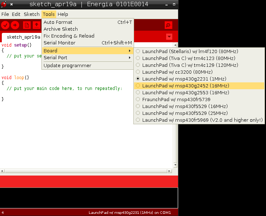Click the black console output area
The width and height of the screenshot is (266, 216).
click(89, 198)
